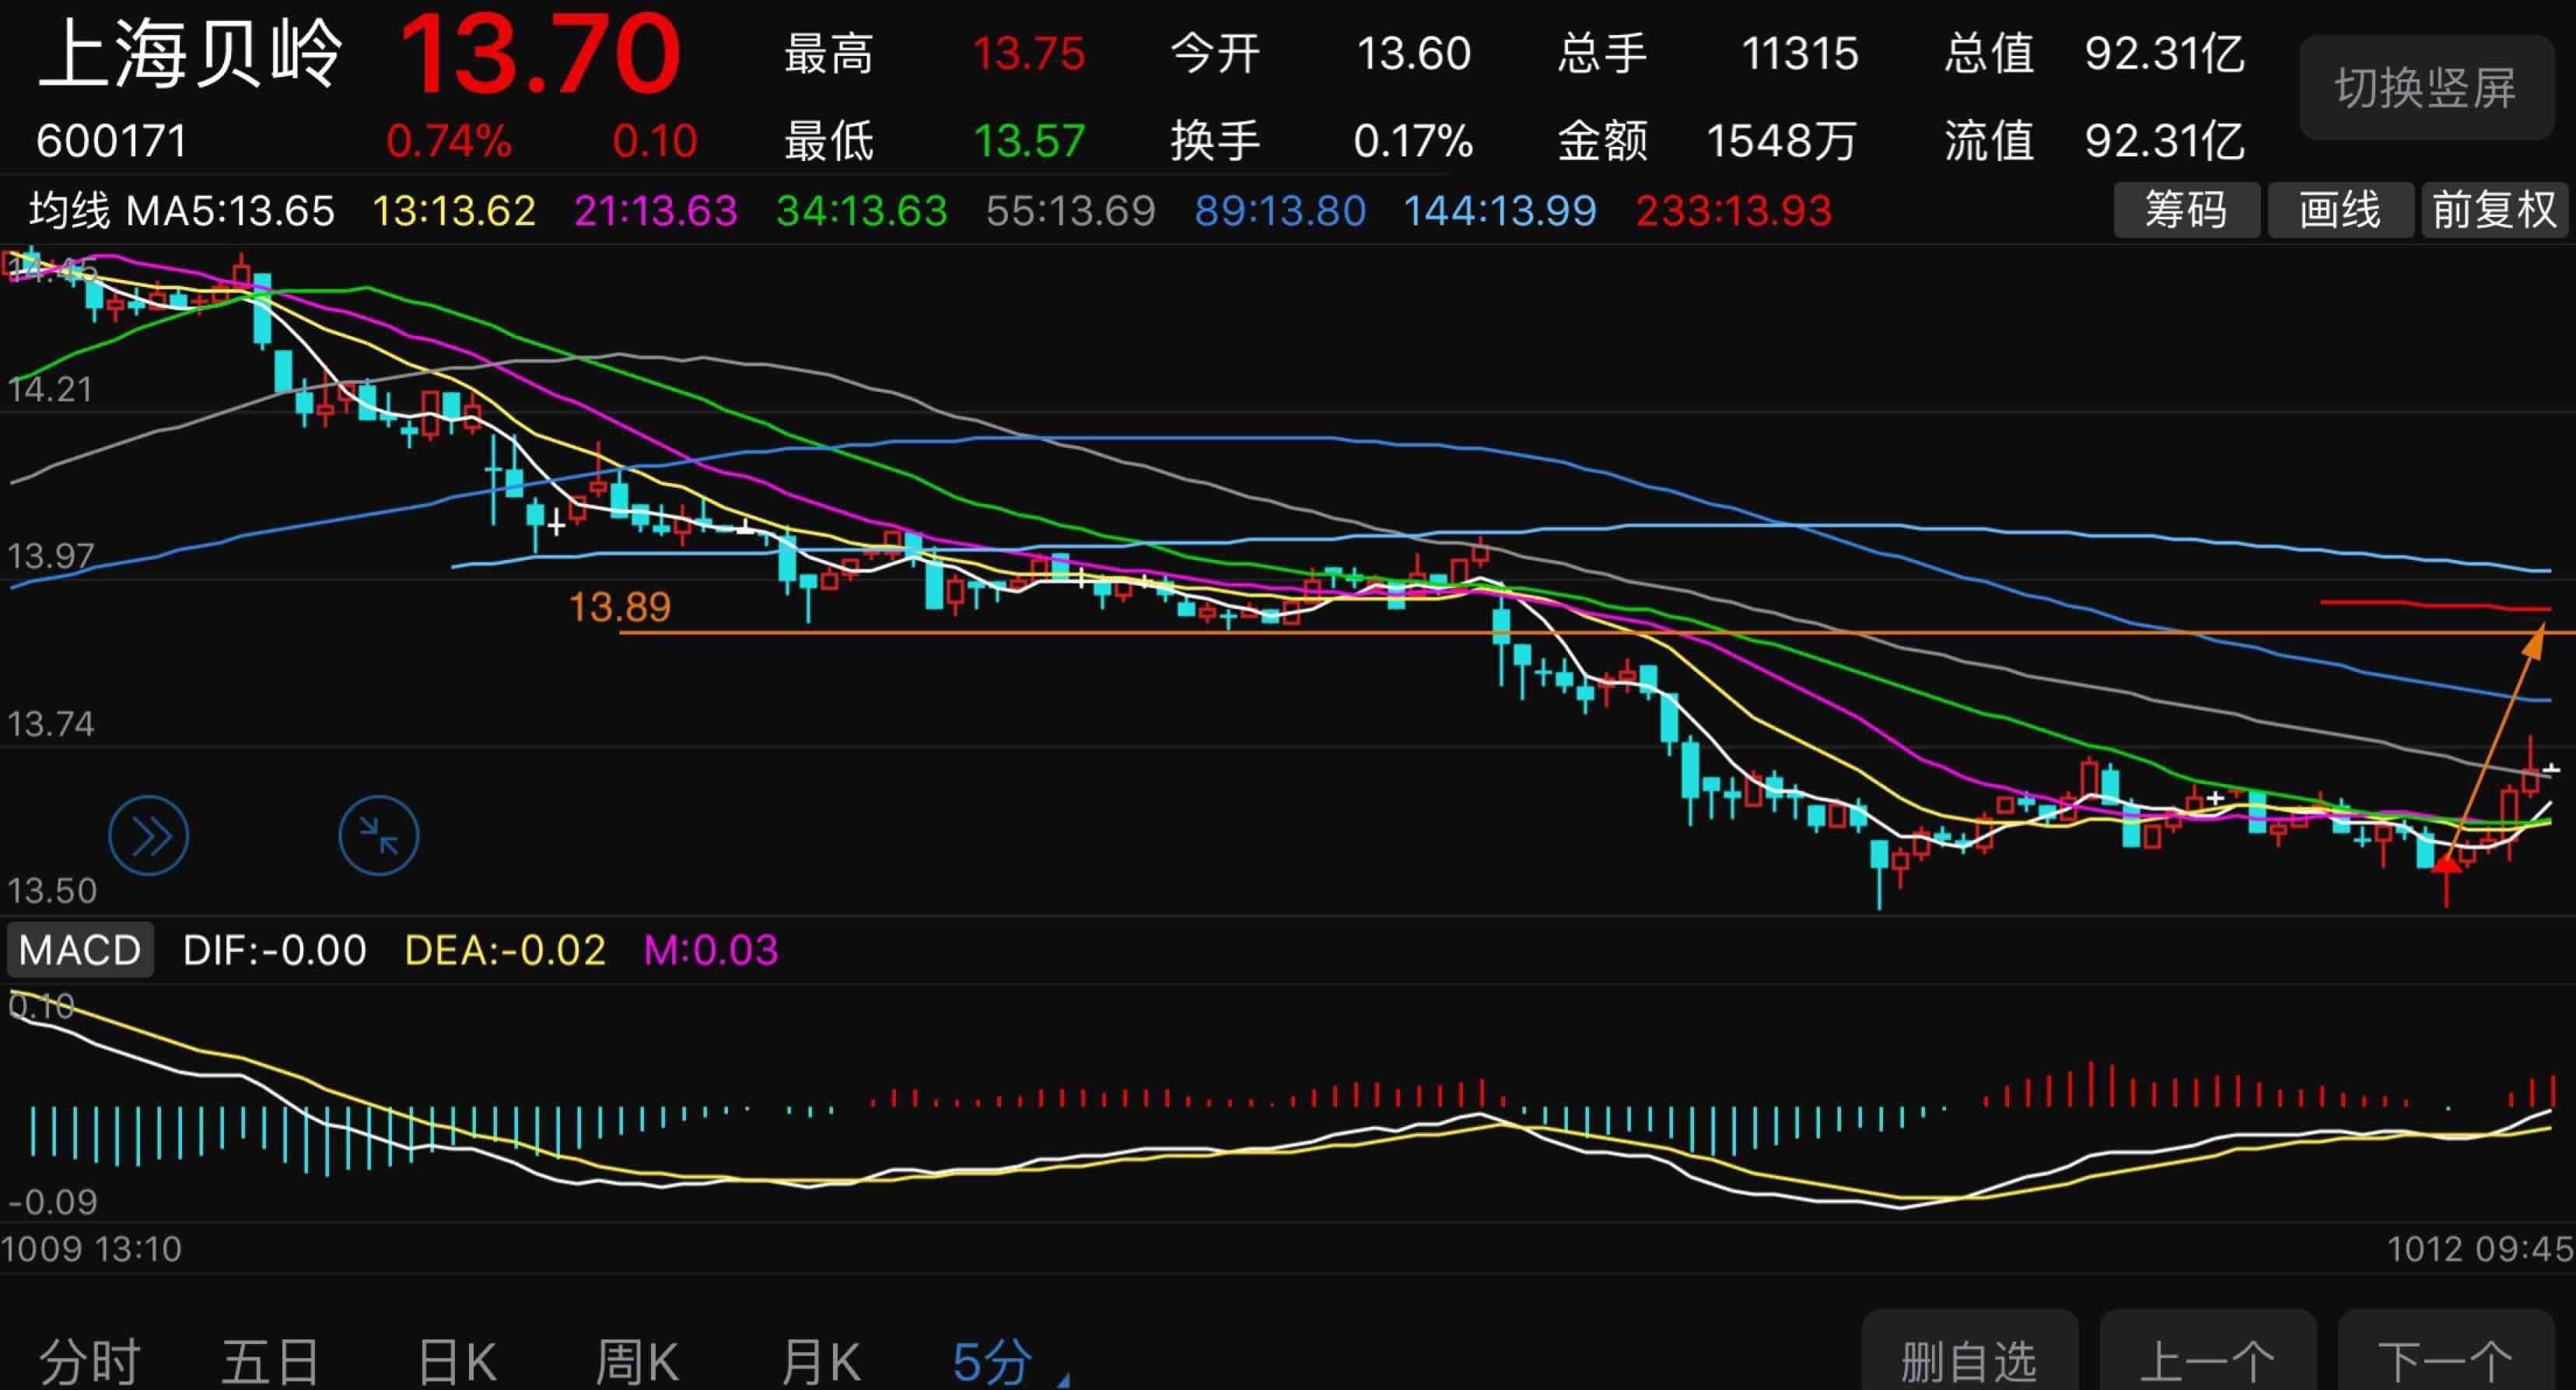Click the 金额 1548万 amount value
2576x1390 pixels.
point(1780,141)
